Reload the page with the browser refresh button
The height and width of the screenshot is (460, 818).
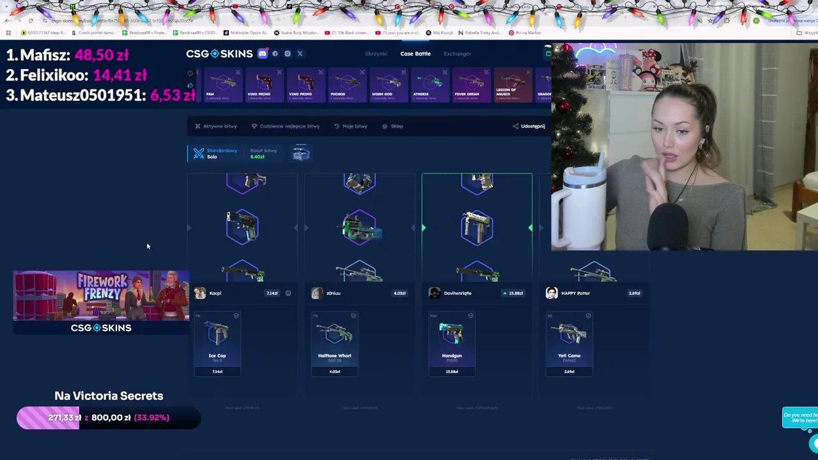(31, 20)
